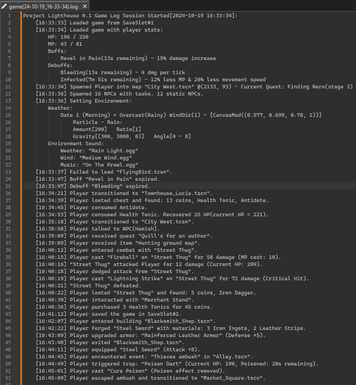Close the game(24-10-19_16-33-34).log tab
356x385 pixels.
click(85, 6)
